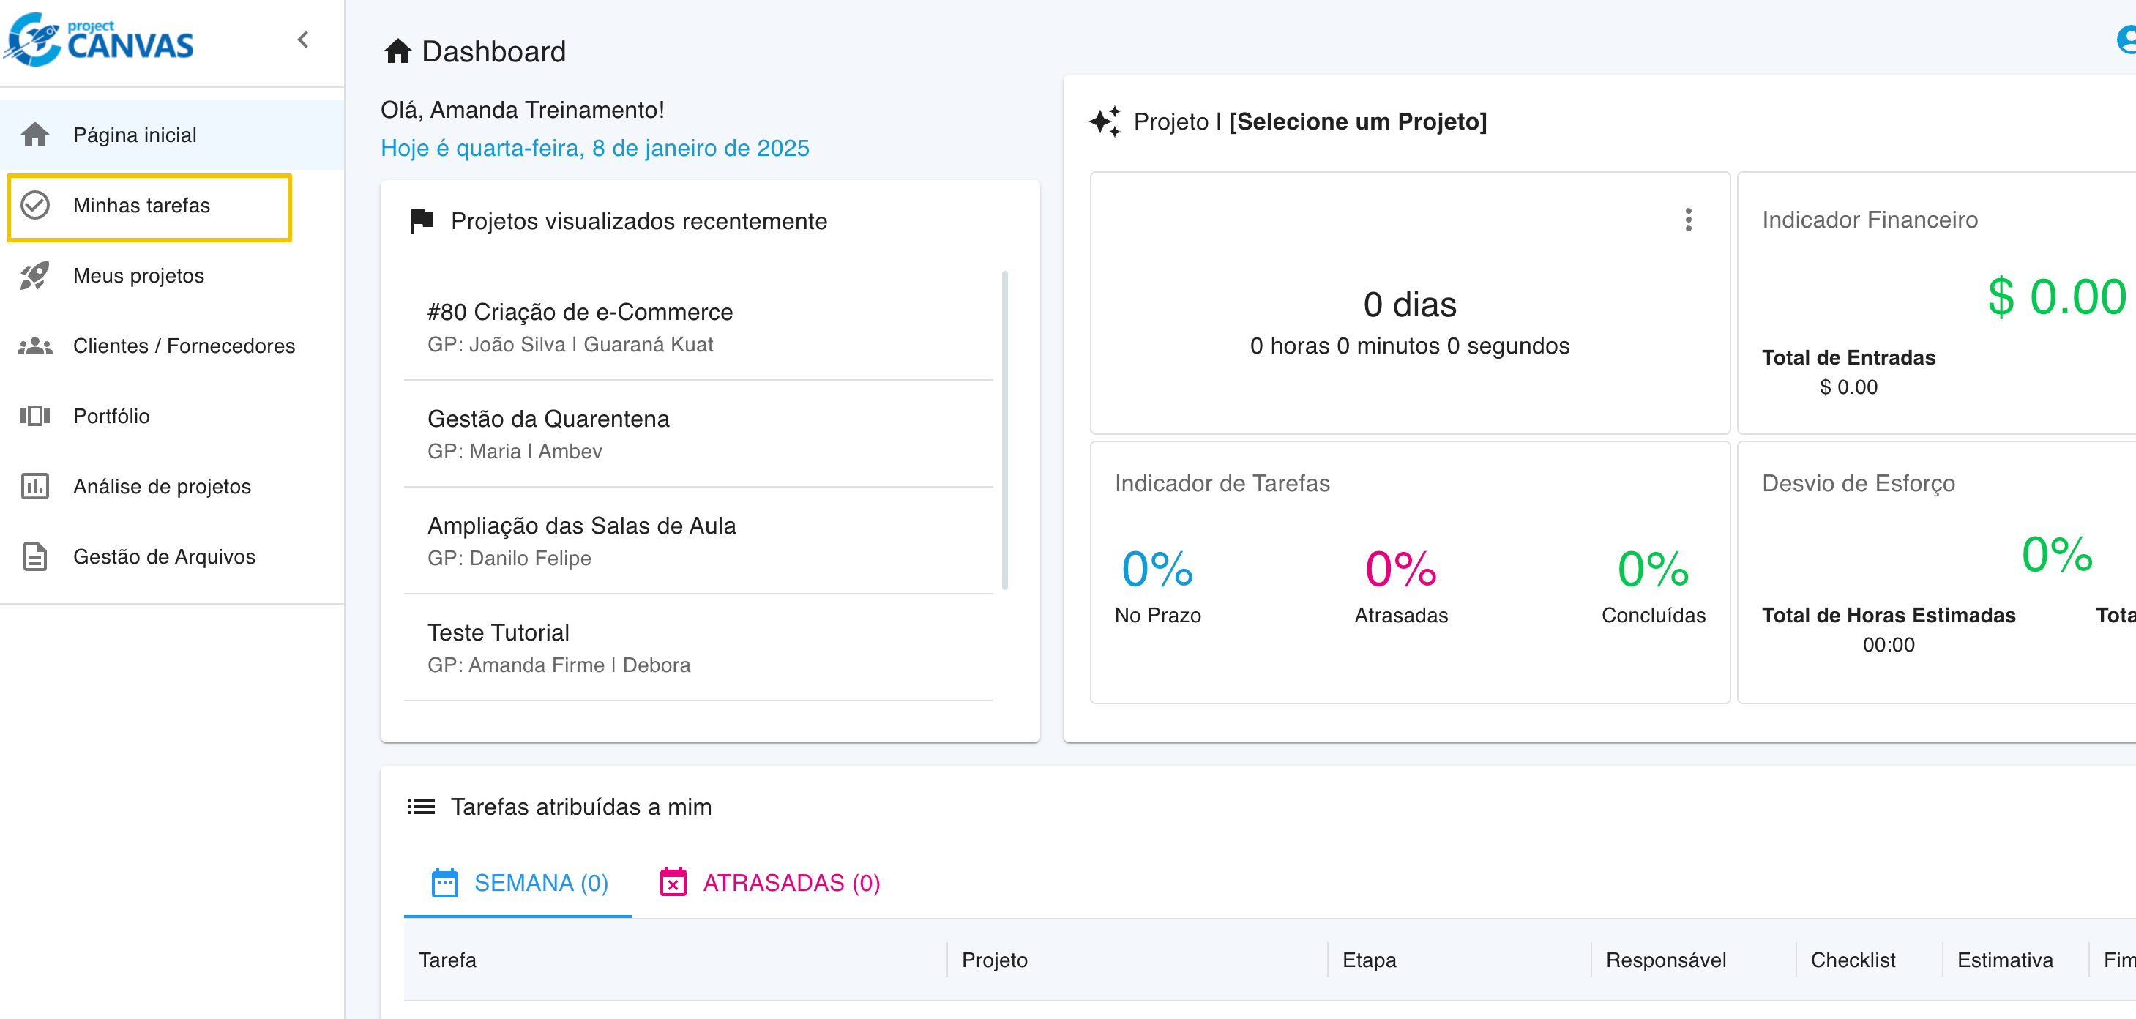Screen dimensions: 2136x1019
Task: Click the Portfólio carousel icon
Action: point(35,415)
